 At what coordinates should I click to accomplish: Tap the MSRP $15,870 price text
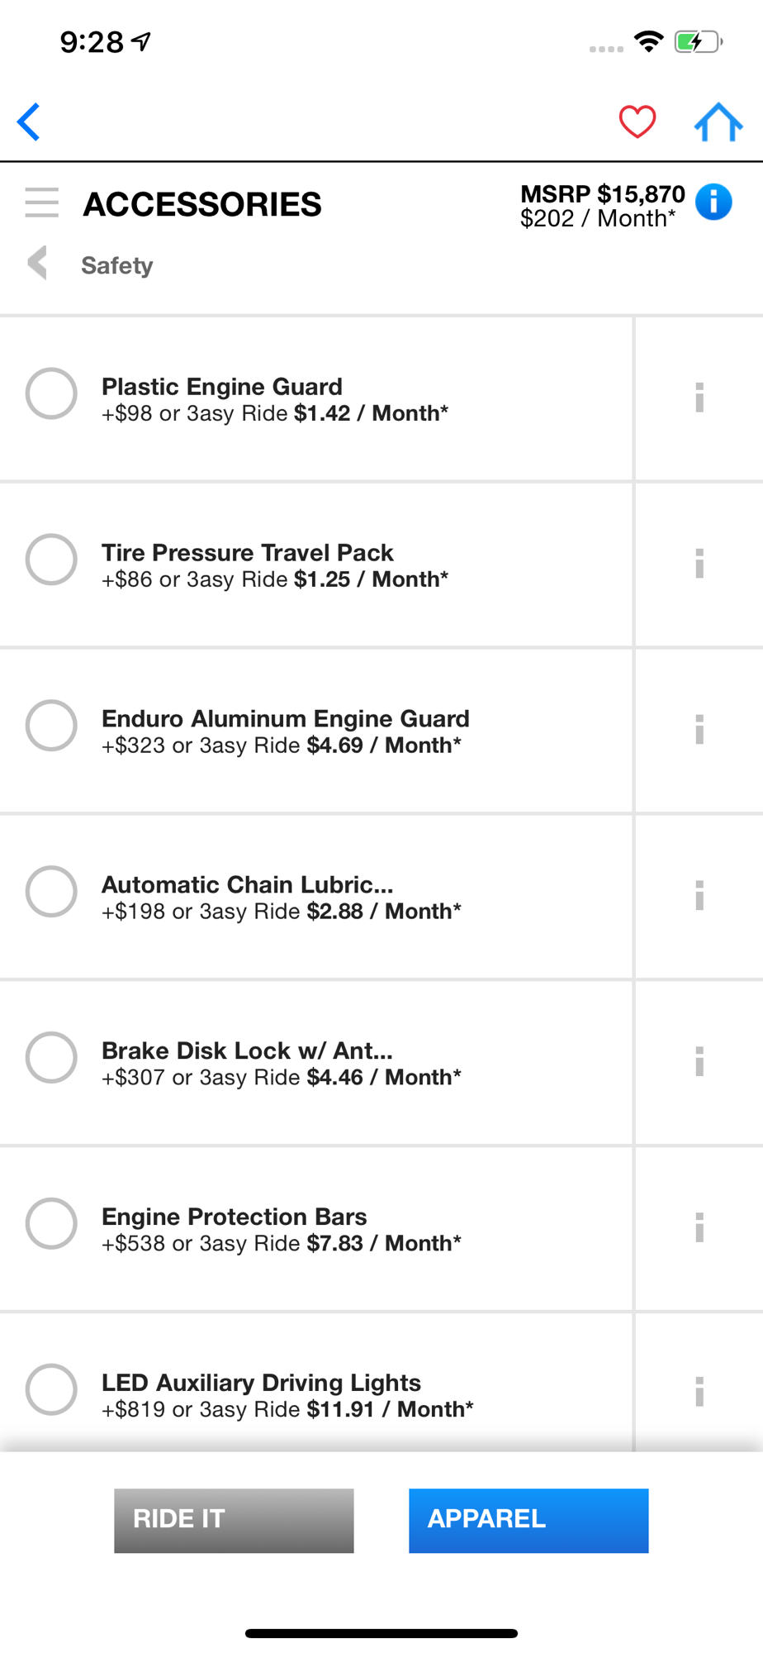(602, 194)
